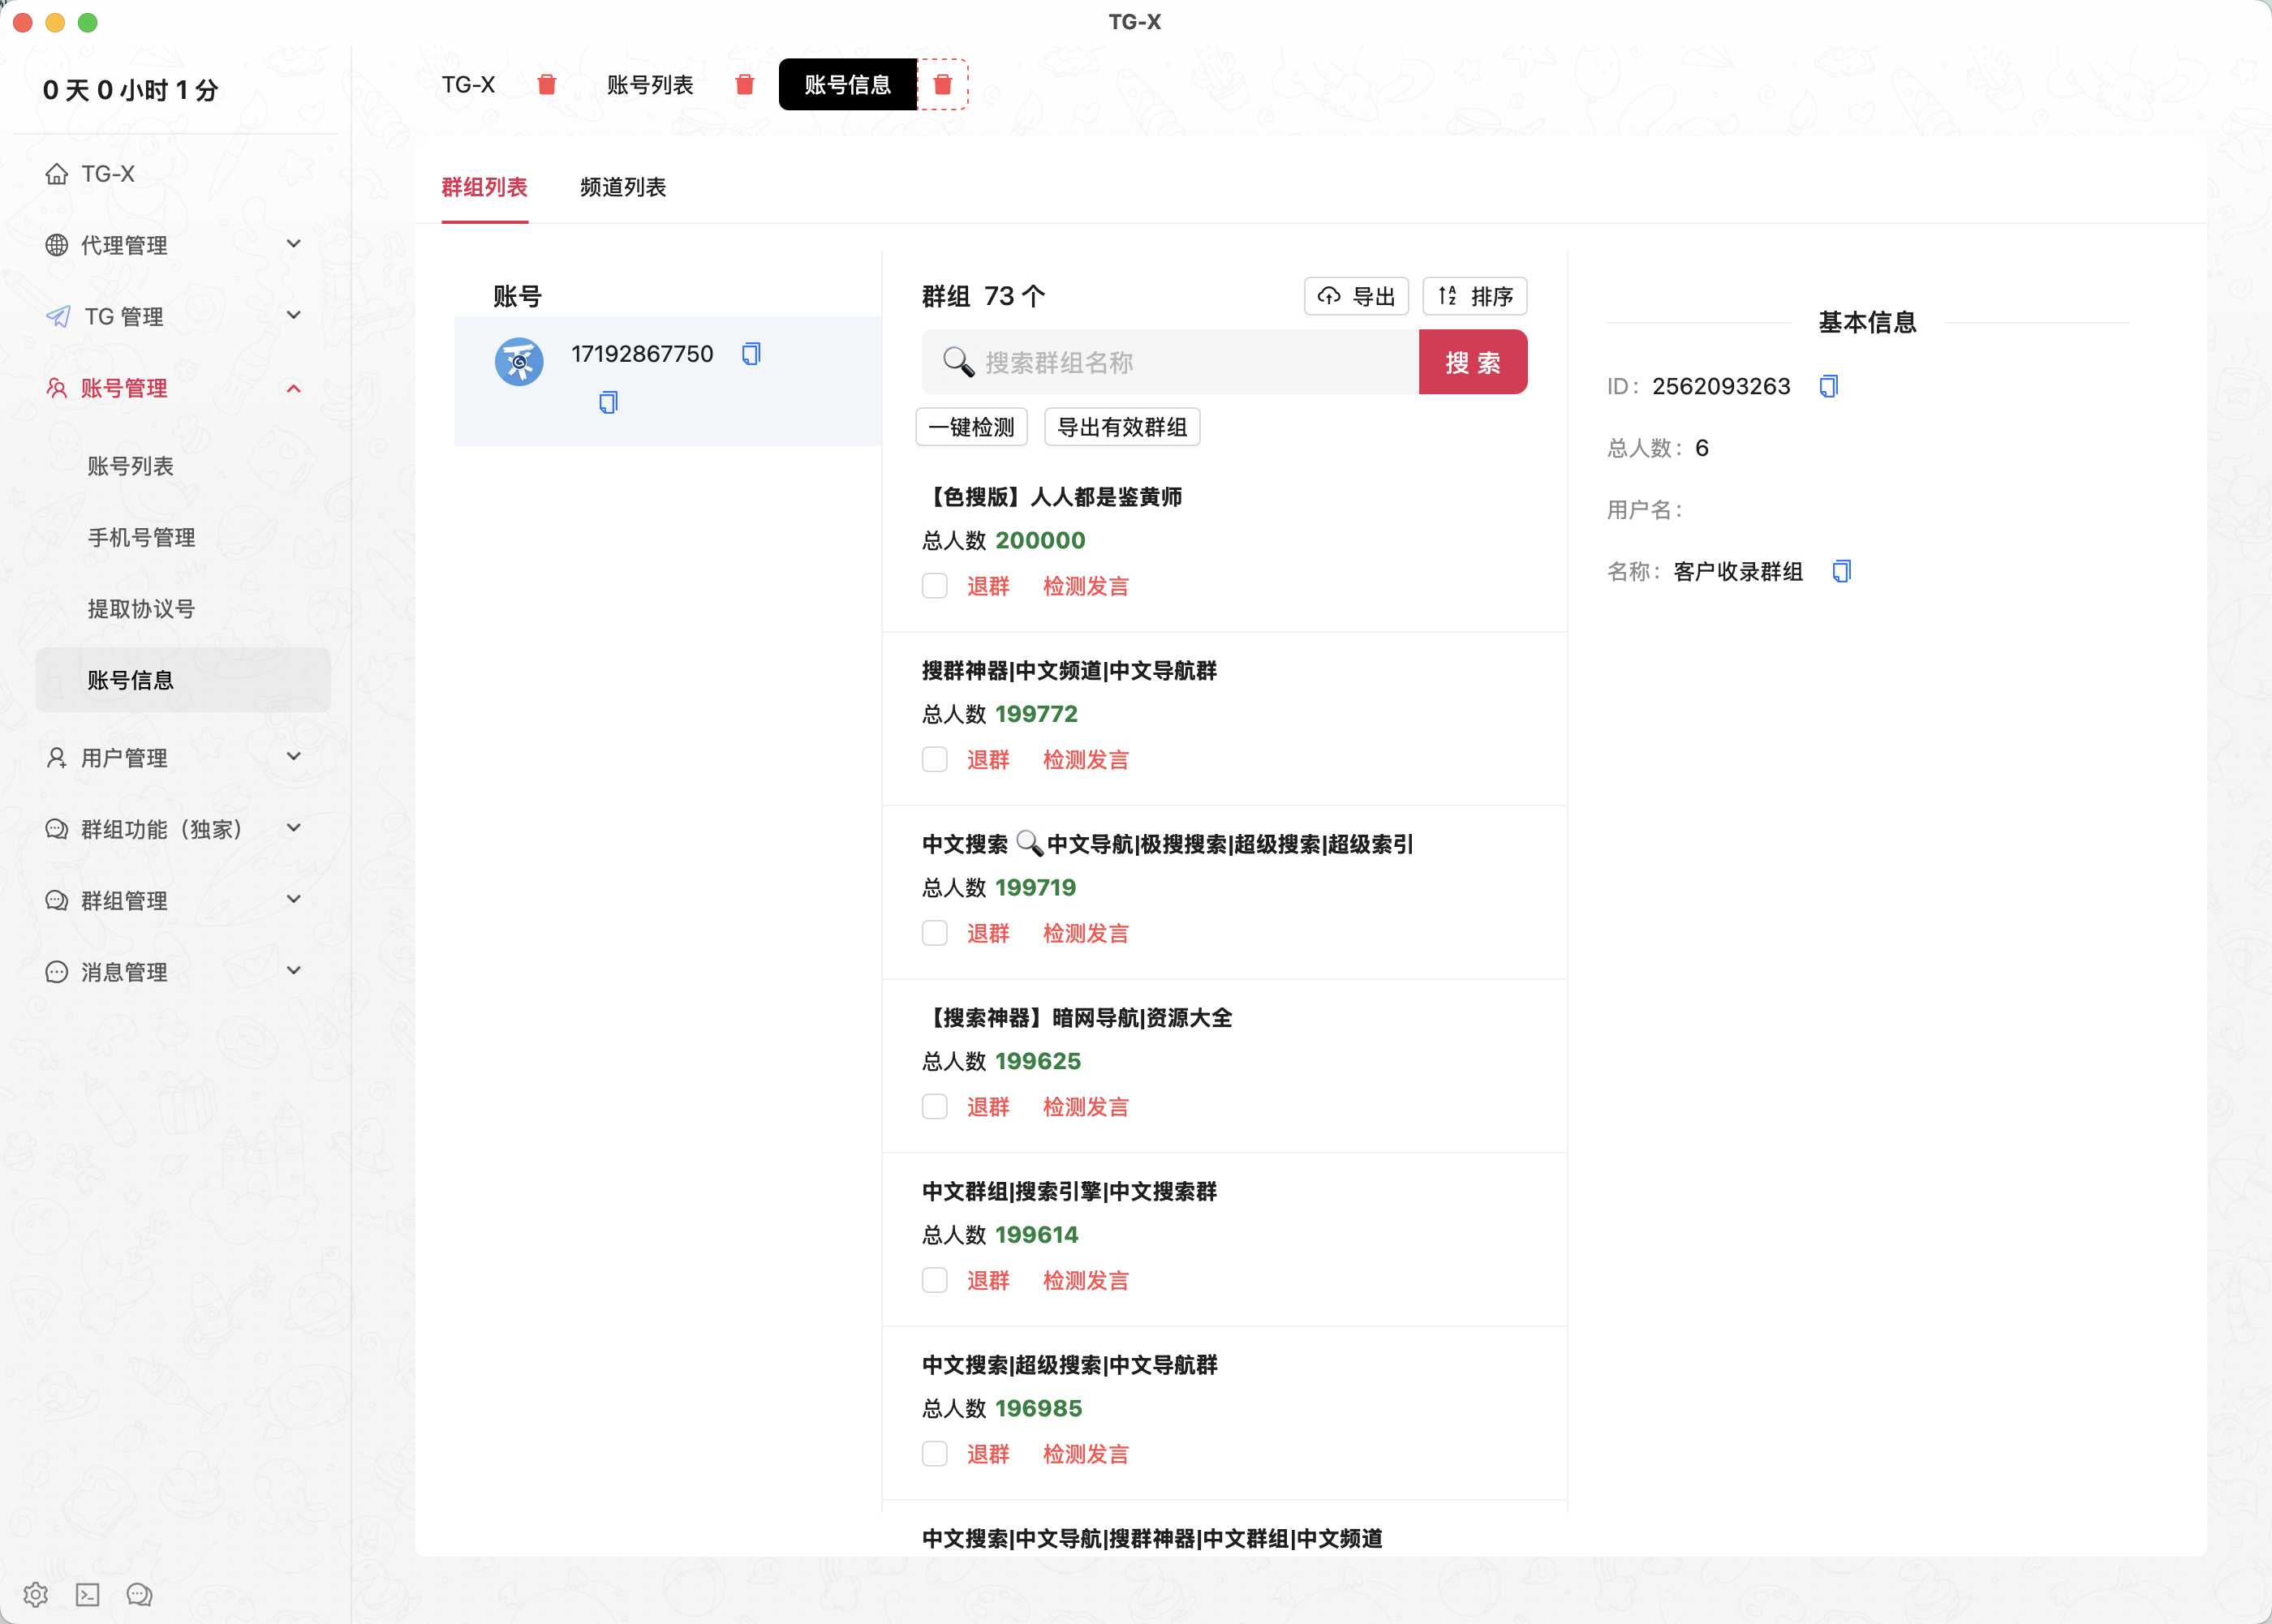Image resolution: width=2272 pixels, height=1624 pixels.
Task: Click the macOS green fullscreen button
Action: tap(88, 22)
